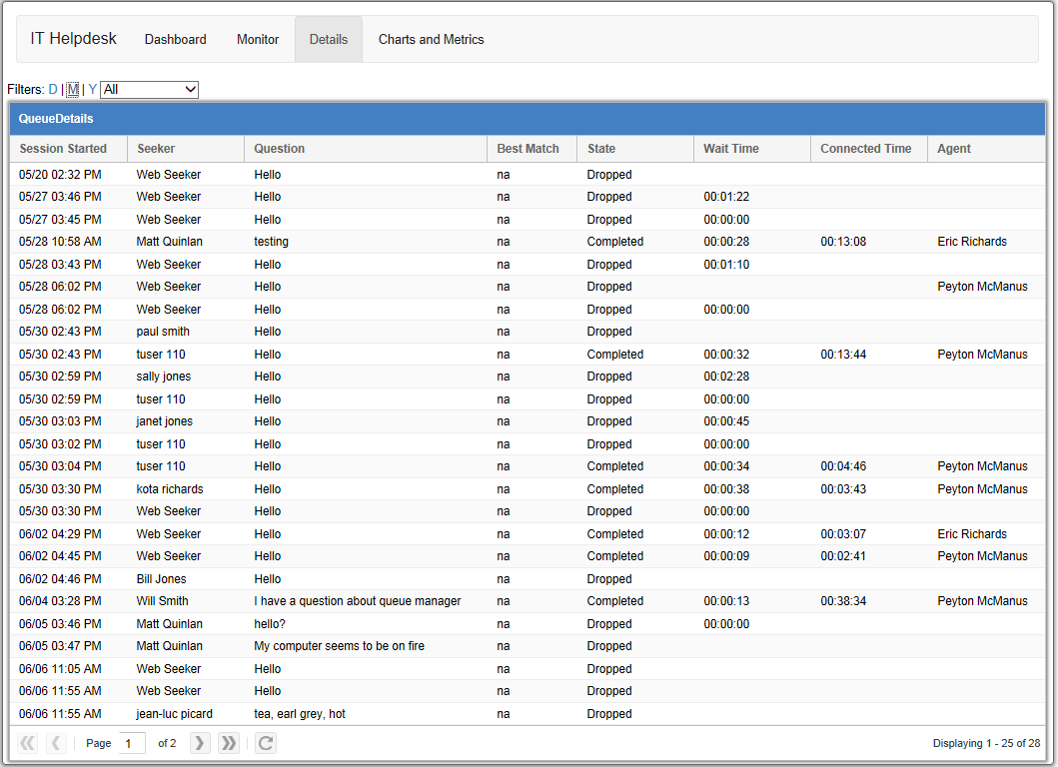1058x767 pixels.
Task: Sort by Best Match column
Action: click(x=531, y=149)
